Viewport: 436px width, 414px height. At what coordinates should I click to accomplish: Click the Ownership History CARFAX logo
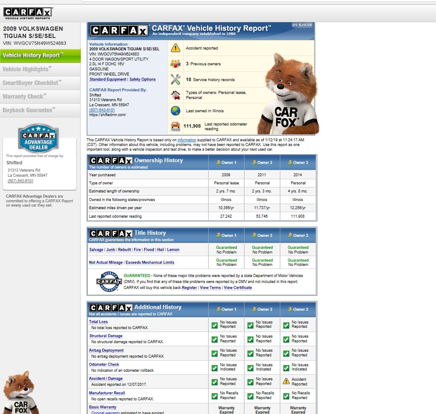pyautogui.click(x=110, y=160)
